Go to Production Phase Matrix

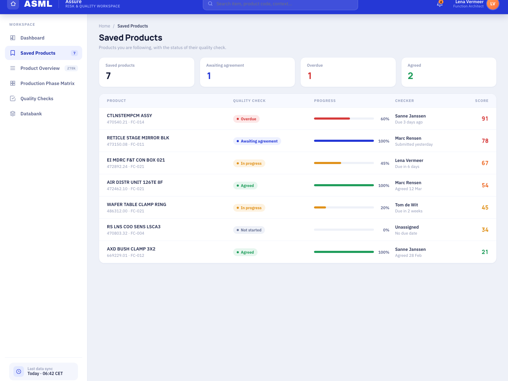click(43, 83)
